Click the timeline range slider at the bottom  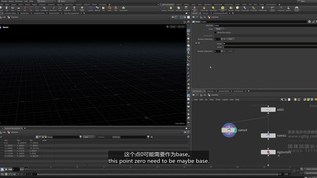pyautogui.click(x=158, y=174)
